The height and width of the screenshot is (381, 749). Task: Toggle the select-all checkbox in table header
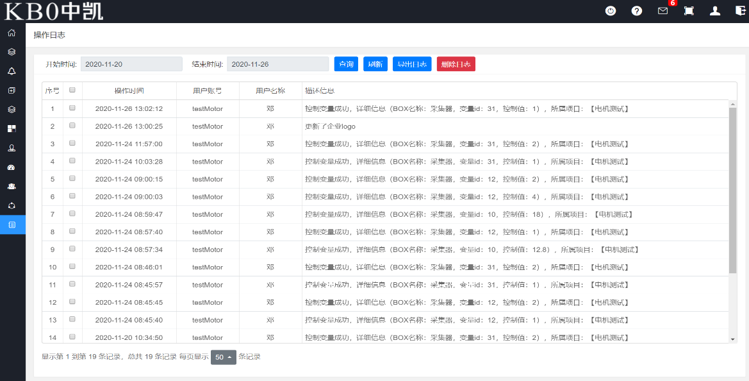[x=72, y=90]
